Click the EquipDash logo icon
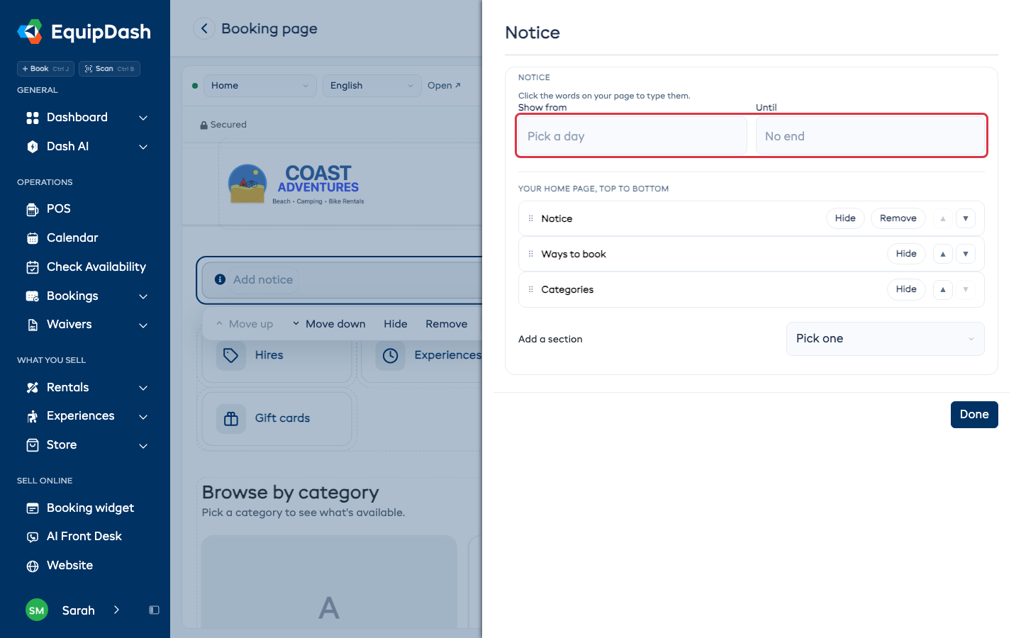This screenshot has height=638, width=1021. click(x=30, y=32)
